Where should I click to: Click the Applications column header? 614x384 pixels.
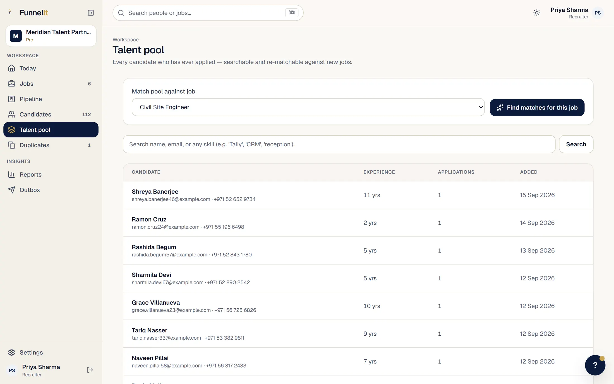coord(456,172)
